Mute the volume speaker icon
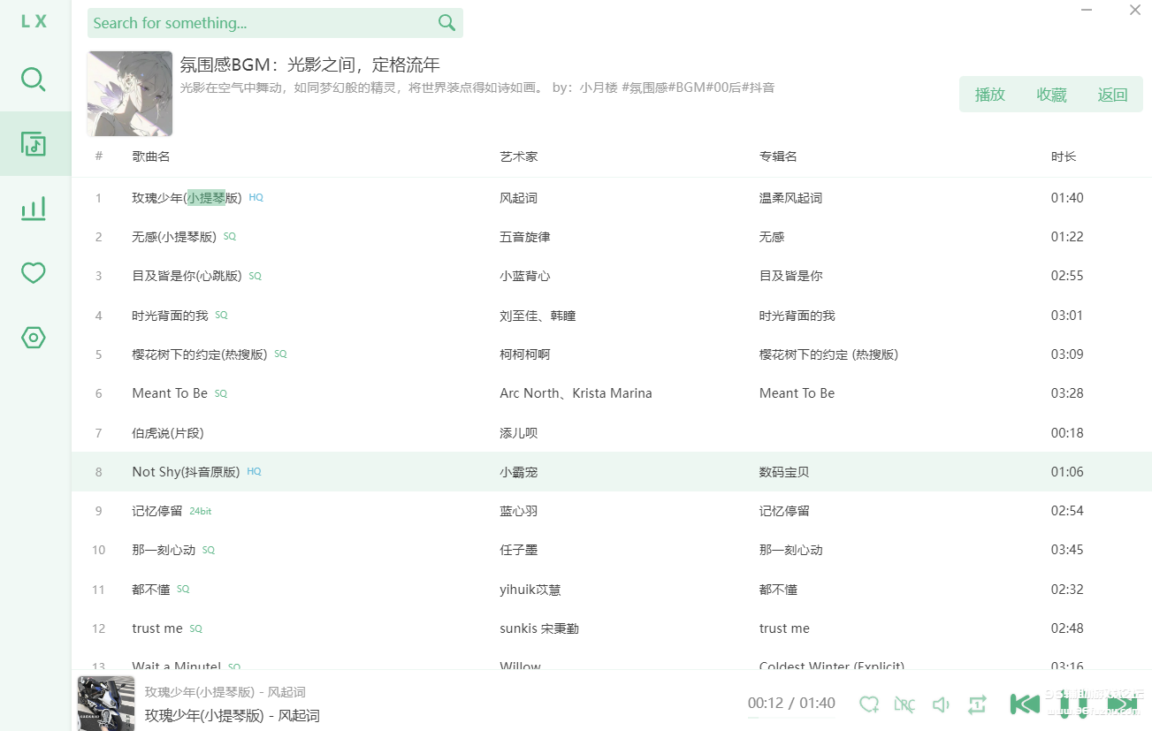Viewport: 1152px width, 731px height. pyautogui.click(x=941, y=704)
